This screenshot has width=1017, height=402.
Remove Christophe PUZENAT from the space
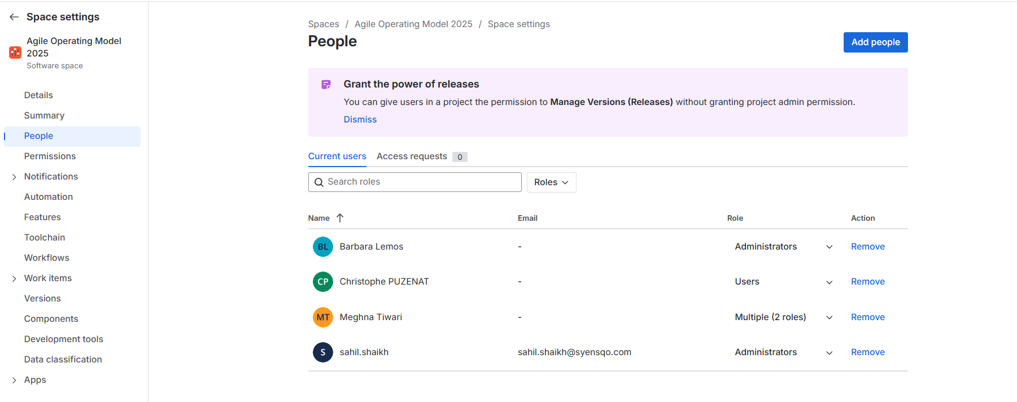point(867,282)
